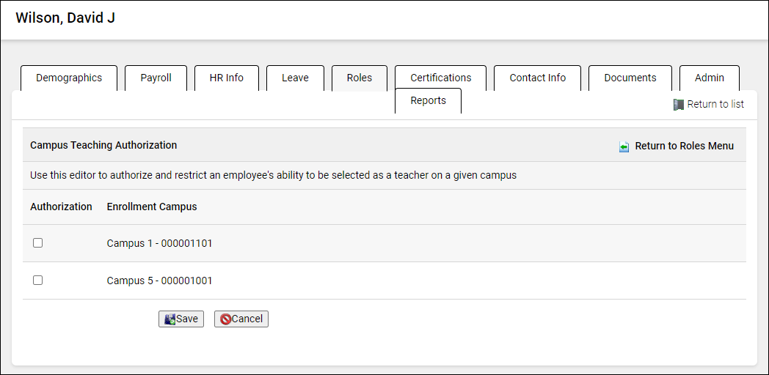
Task: Go to the HR Info tab
Action: [226, 78]
